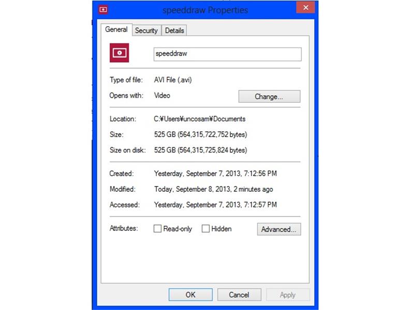Confirm changes with the OK button
Viewport: 414px width, 310px height.
coord(190,295)
